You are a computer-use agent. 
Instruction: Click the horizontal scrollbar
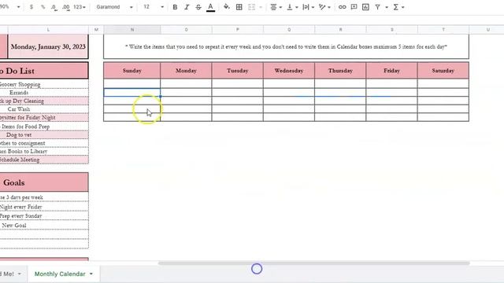tap(313, 263)
